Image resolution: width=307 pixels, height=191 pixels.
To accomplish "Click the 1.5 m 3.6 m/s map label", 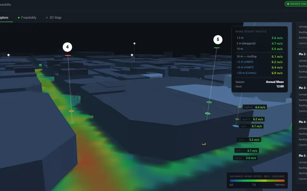I will [245, 158].
